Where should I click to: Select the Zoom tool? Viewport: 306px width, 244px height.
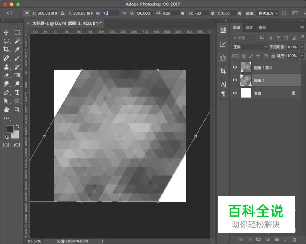pos(17,109)
